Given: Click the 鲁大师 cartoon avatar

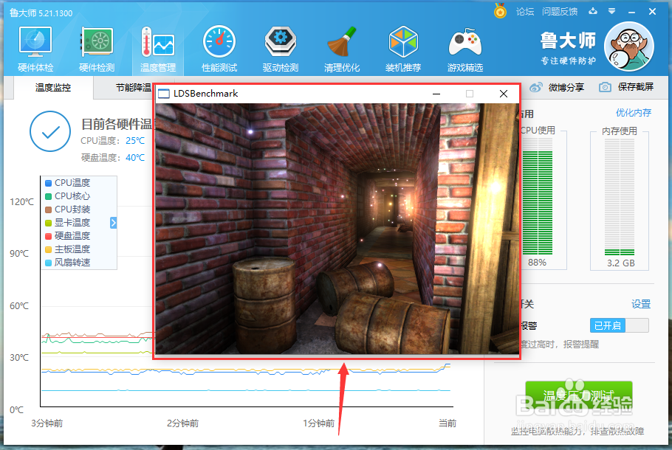Looking at the screenshot, I should click(628, 46).
